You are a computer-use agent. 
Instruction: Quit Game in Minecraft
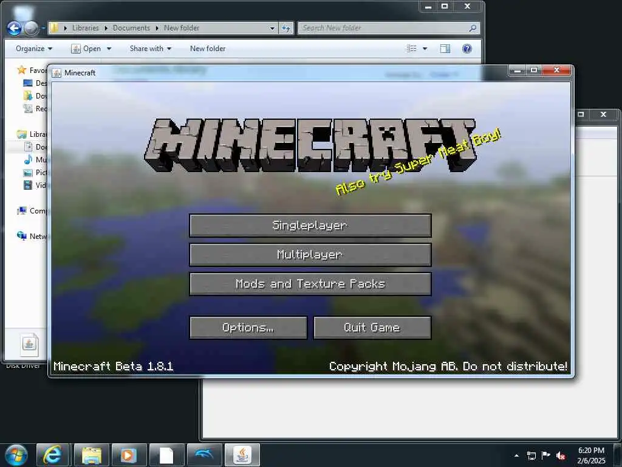click(x=372, y=328)
